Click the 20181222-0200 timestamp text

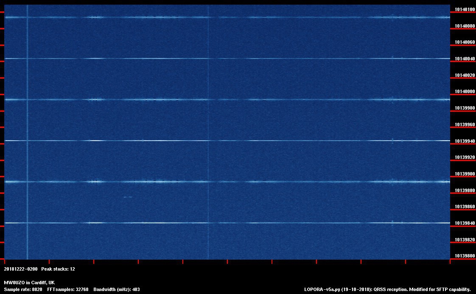click(20, 269)
